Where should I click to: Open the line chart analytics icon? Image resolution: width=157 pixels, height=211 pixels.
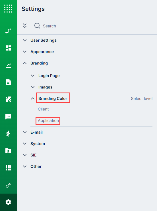pyautogui.click(x=8, y=65)
